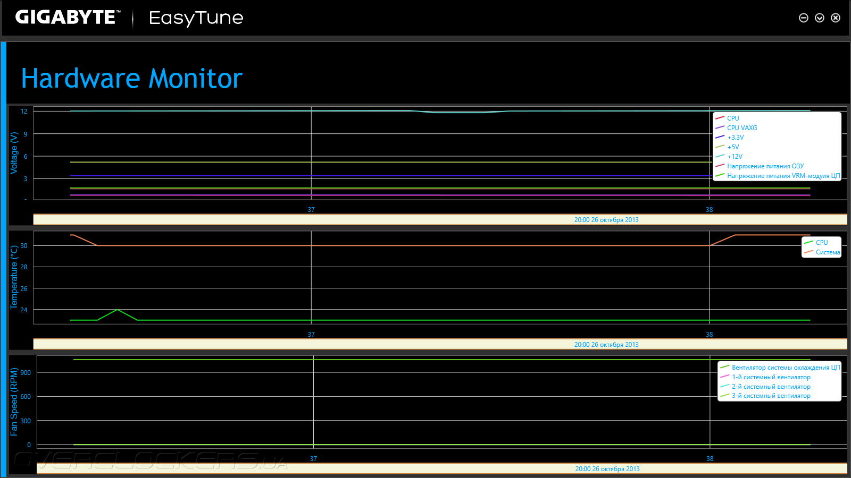Select the Hardware Monitor heading
851x478 pixels.
(x=132, y=79)
